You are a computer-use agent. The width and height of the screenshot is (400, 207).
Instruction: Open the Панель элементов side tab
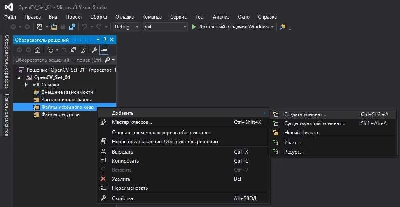(x=7, y=115)
